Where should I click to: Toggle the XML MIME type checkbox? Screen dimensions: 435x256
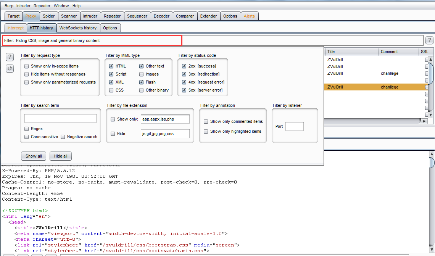pyautogui.click(x=111, y=82)
